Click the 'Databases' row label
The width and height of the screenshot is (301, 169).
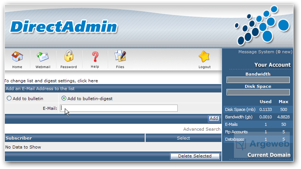point(235,139)
